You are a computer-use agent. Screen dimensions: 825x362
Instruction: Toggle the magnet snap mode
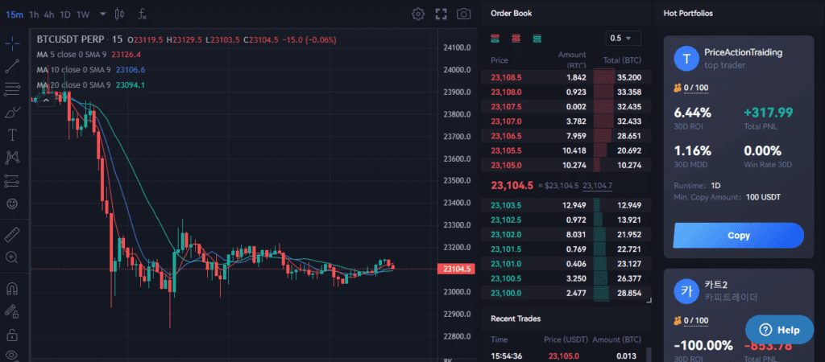[12, 289]
